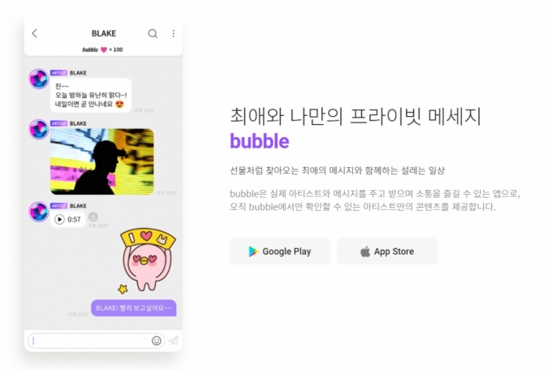This screenshot has width=552, height=370.
Task: Open the silhouette photo sent by BLAKE
Action: point(101,161)
